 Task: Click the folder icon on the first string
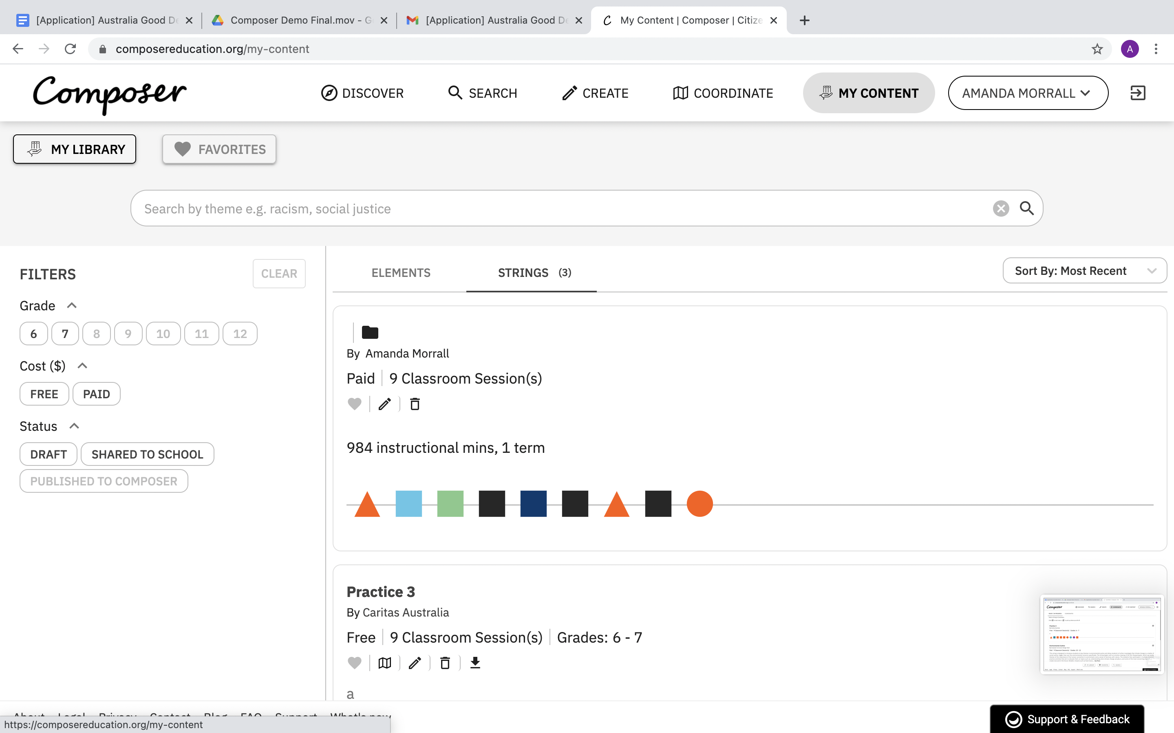pos(370,333)
